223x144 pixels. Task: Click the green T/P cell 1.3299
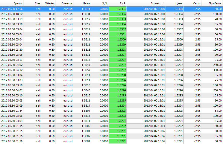(x=118, y=45)
